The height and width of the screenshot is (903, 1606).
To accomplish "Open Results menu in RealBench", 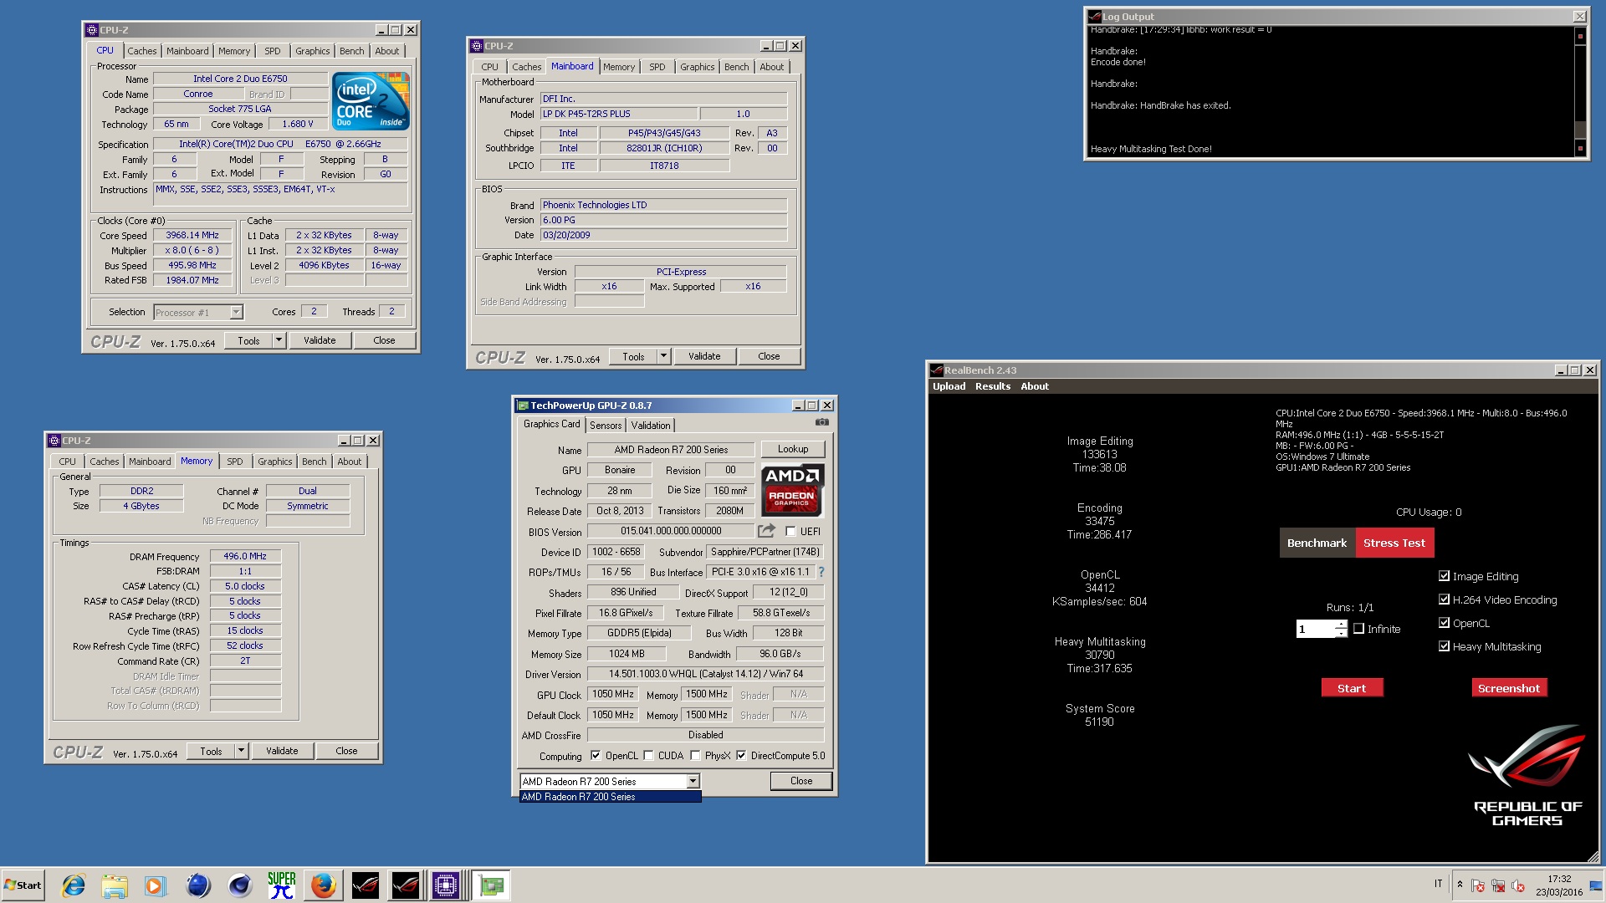I will (x=993, y=386).
